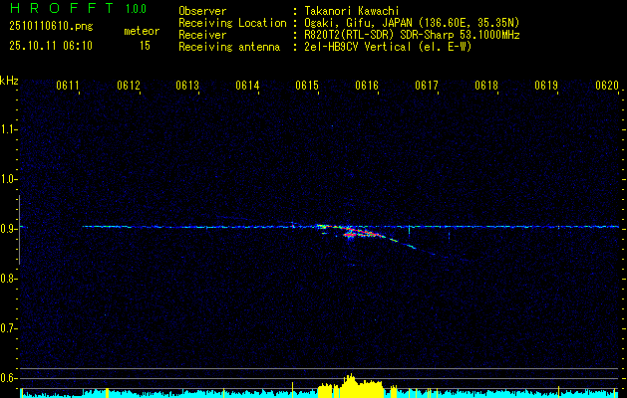
Task: Click the 0.9 kHz axis label
Action: point(8,229)
